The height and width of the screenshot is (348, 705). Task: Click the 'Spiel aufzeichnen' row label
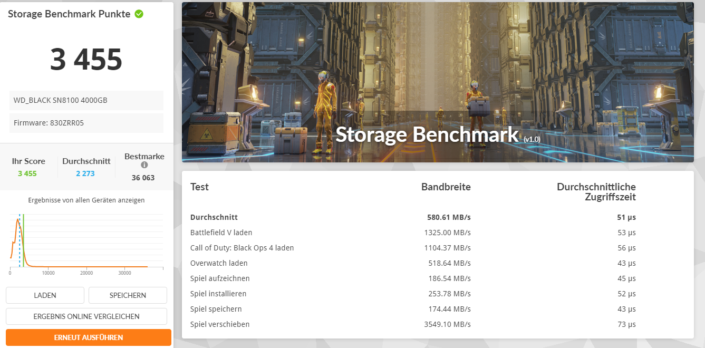pyautogui.click(x=220, y=278)
